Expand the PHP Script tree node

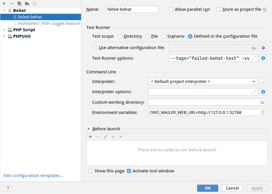coord(4,30)
